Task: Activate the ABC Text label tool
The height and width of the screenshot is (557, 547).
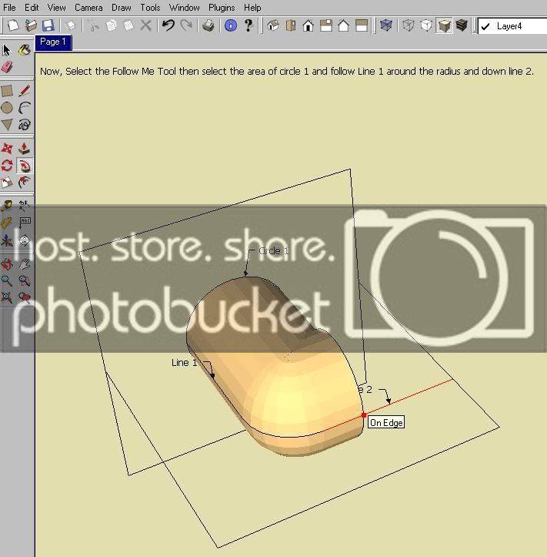Action: (x=24, y=223)
